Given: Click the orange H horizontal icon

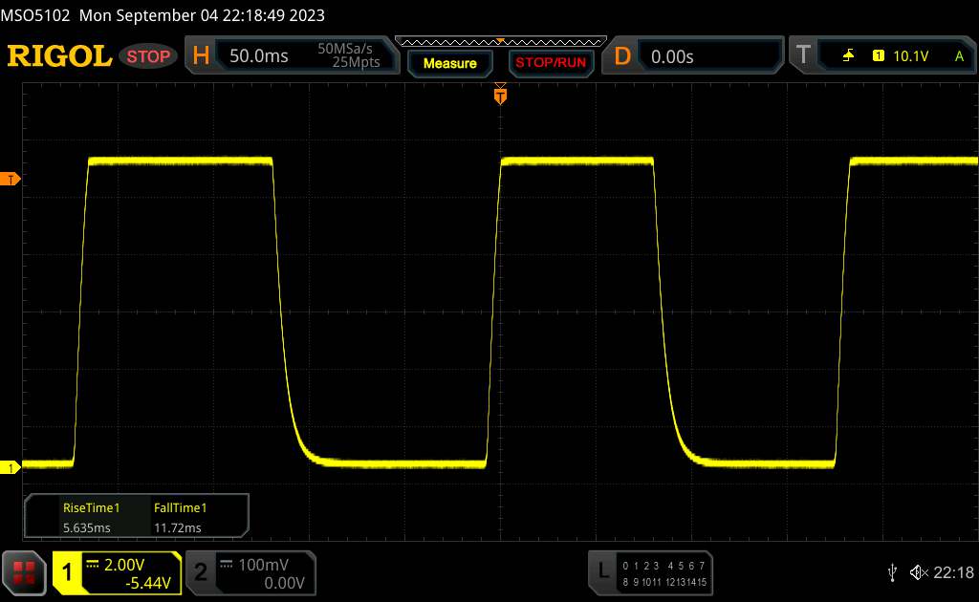Looking at the screenshot, I should [201, 56].
